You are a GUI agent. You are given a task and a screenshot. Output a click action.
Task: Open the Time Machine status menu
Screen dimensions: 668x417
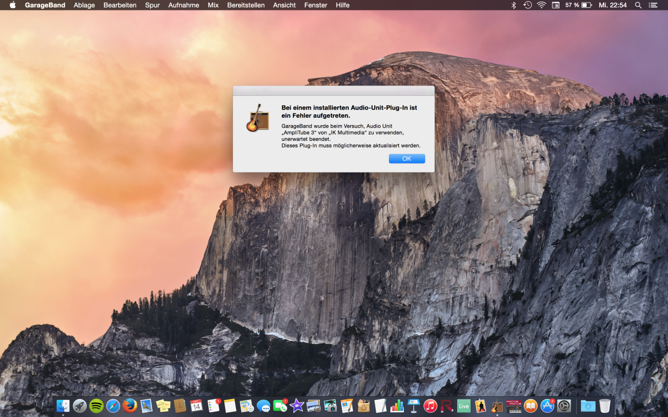click(x=528, y=5)
